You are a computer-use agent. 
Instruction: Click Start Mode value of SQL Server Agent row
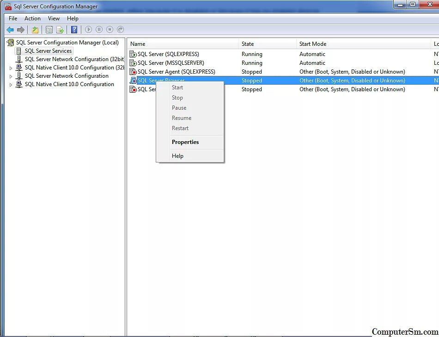pyautogui.click(x=352, y=72)
